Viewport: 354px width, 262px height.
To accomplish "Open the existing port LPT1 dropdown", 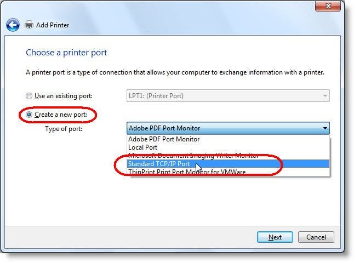I will (228, 96).
